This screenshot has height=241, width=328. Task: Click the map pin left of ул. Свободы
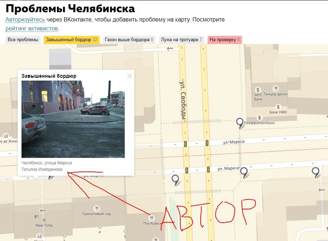[175, 180]
